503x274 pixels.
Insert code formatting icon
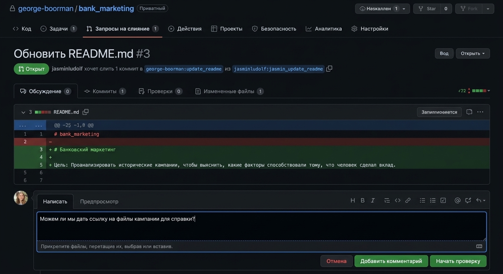(x=398, y=201)
